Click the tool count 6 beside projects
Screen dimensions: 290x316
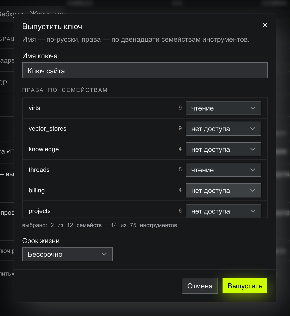click(180, 211)
